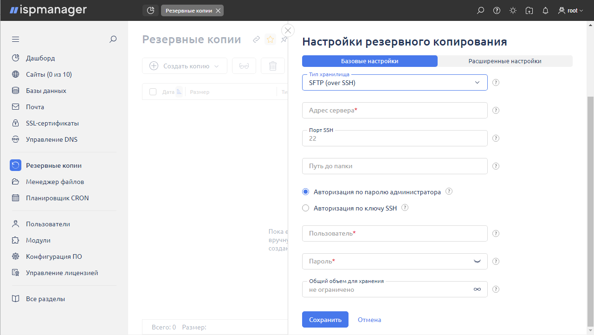The width and height of the screenshot is (594, 335).
Task: Switch to Расширенные настройки tab
Action: tap(504, 61)
